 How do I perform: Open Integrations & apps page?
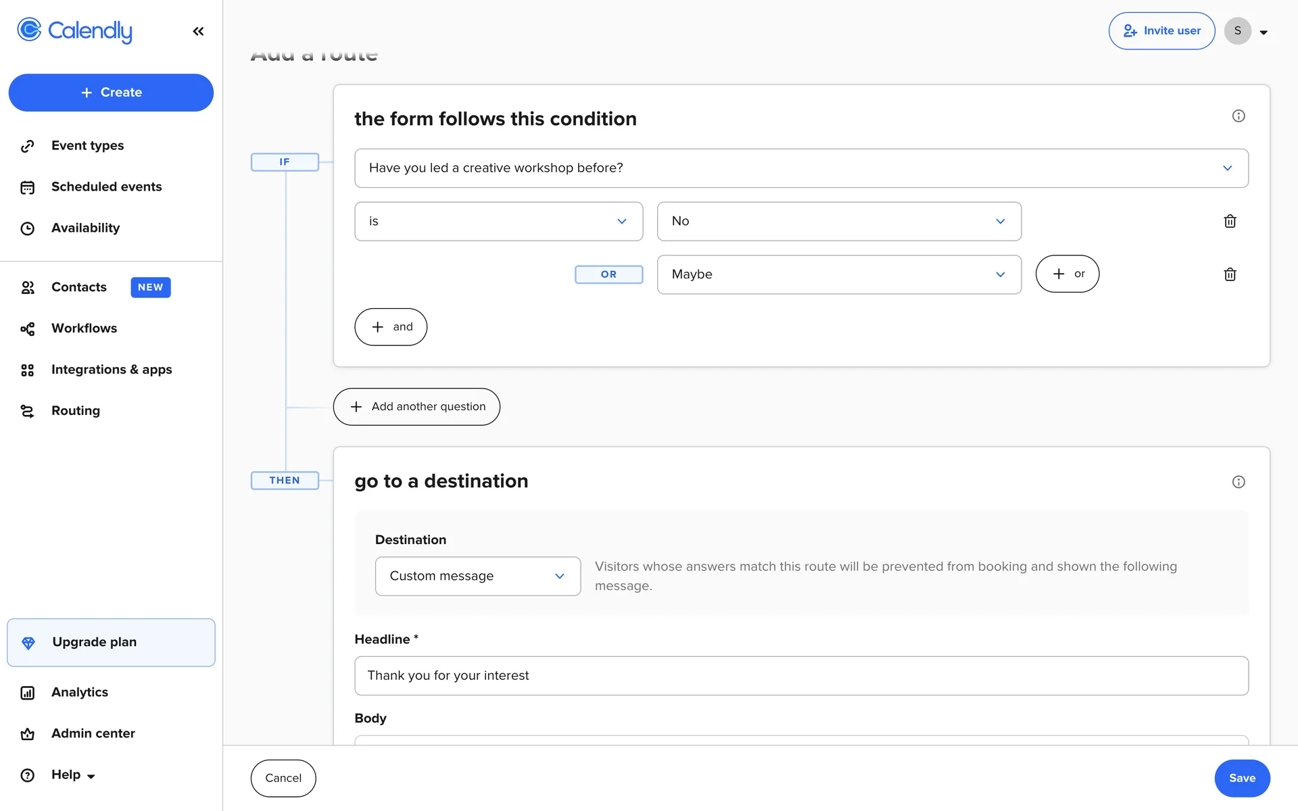pos(112,370)
